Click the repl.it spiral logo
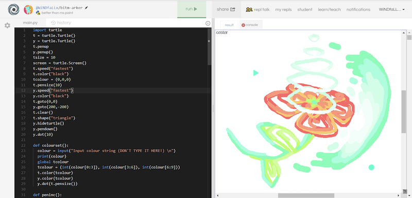Screen dimensions: 412x198 (x=13, y=10)
